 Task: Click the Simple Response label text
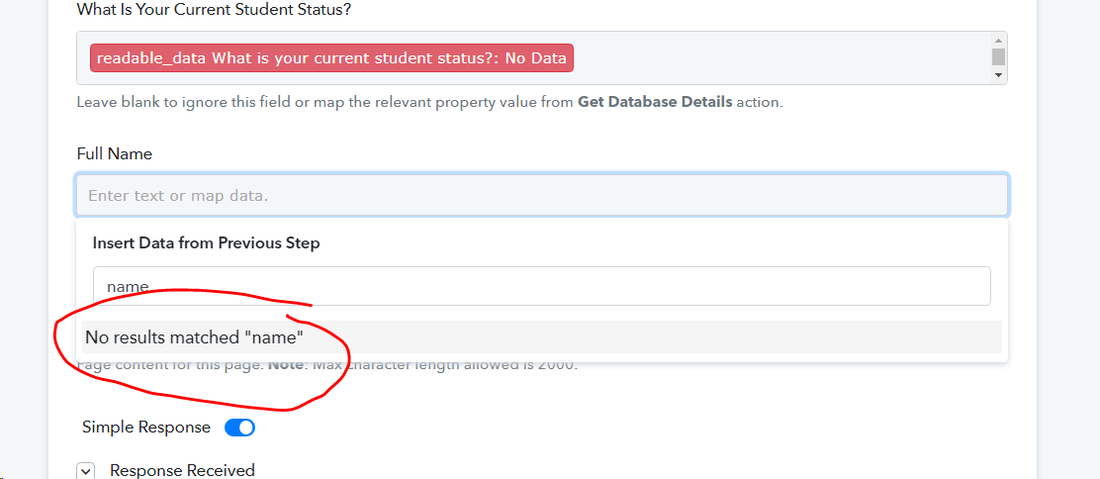click(x=146, y=427)
